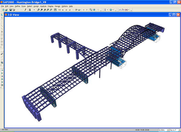The height and width of the screenshot is (132, 181).
Task: Click the New Model icon
Action: 3,10
